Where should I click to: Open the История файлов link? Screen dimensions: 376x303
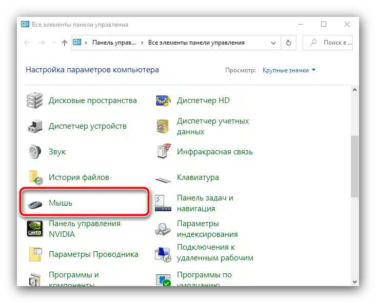(79, 177)
